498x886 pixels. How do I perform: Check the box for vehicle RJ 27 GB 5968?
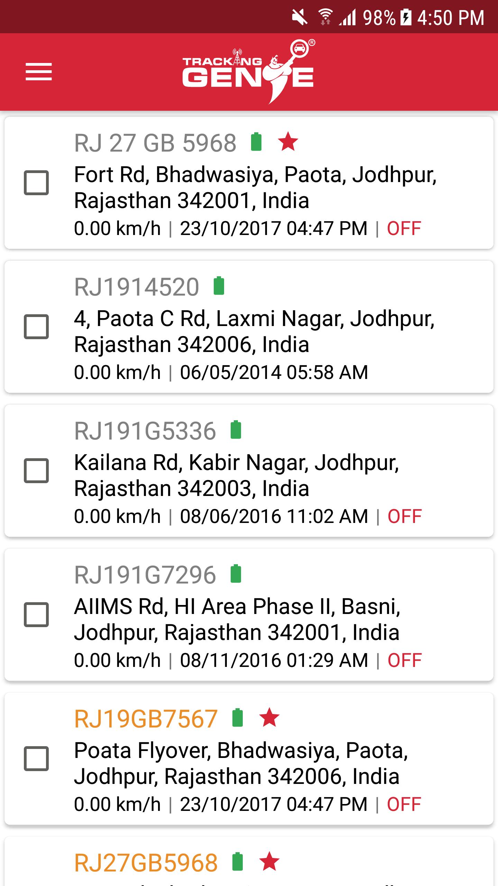click(36, 182)
